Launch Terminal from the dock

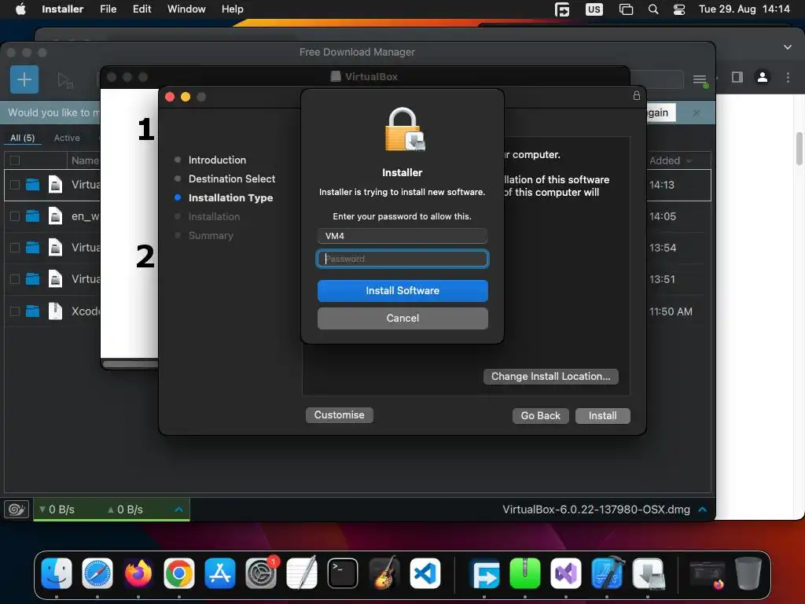343,573
